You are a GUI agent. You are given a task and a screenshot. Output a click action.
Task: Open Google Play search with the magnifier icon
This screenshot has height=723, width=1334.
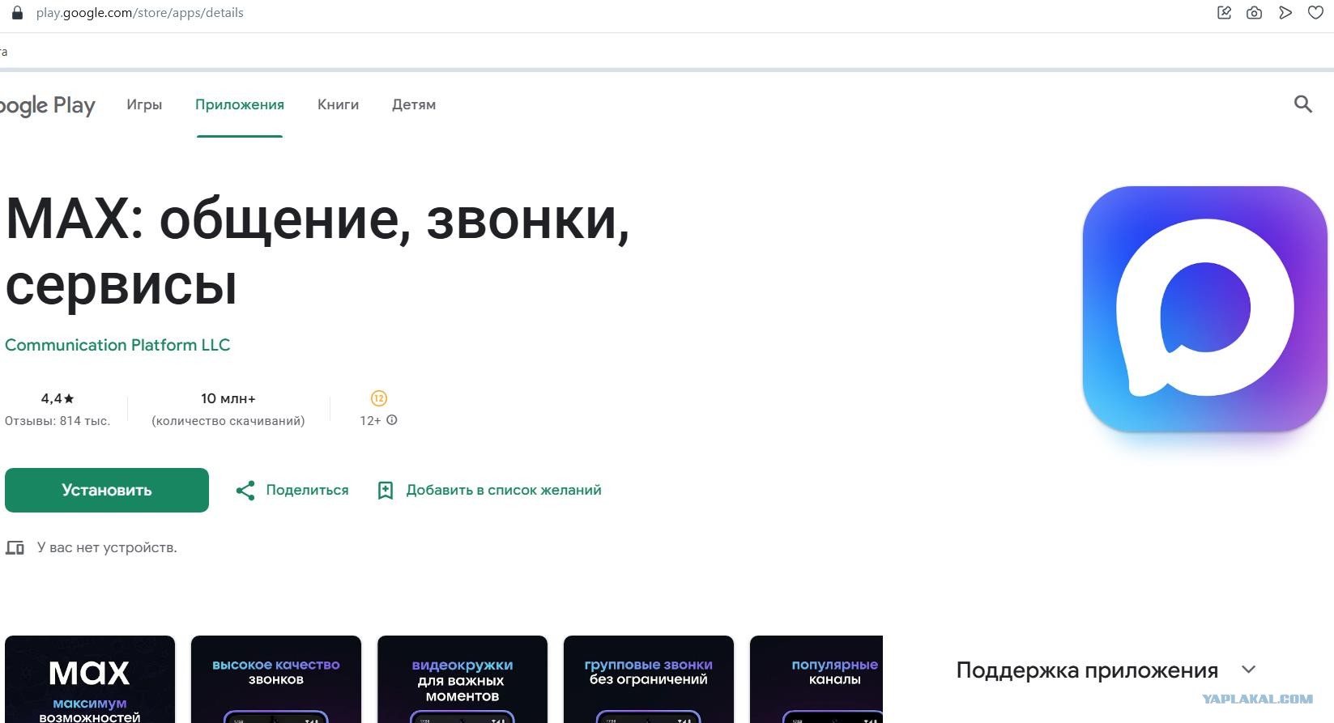click(x=1302, y=104)
